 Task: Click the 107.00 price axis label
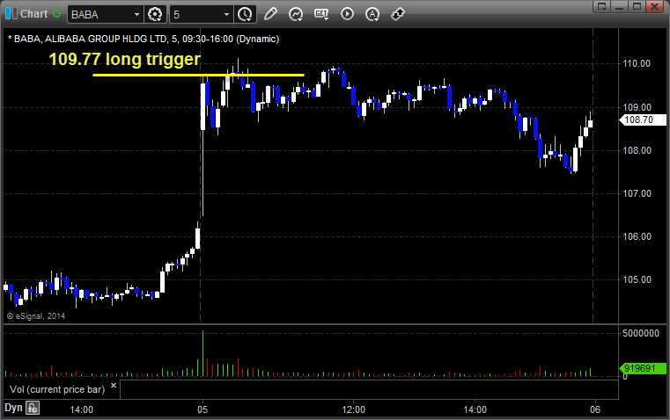coord(637,193)
